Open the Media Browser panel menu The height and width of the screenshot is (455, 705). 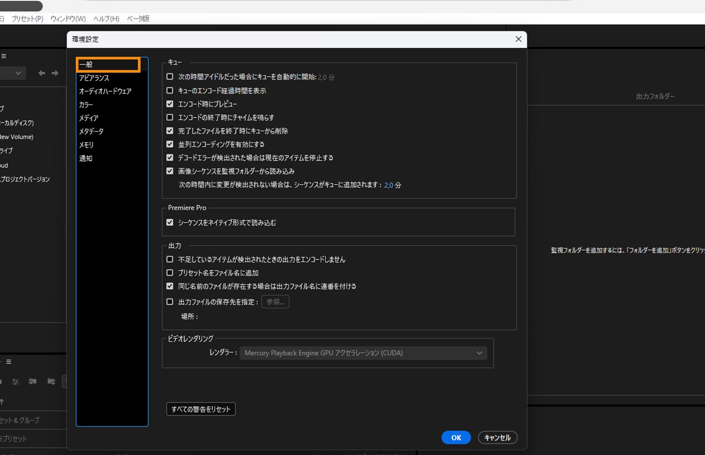[x=4, y=55]
